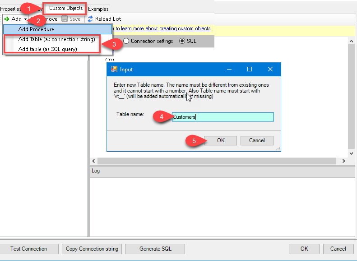Click the Save floppy disk icon

pyautogui.click(x=65, y=19)
